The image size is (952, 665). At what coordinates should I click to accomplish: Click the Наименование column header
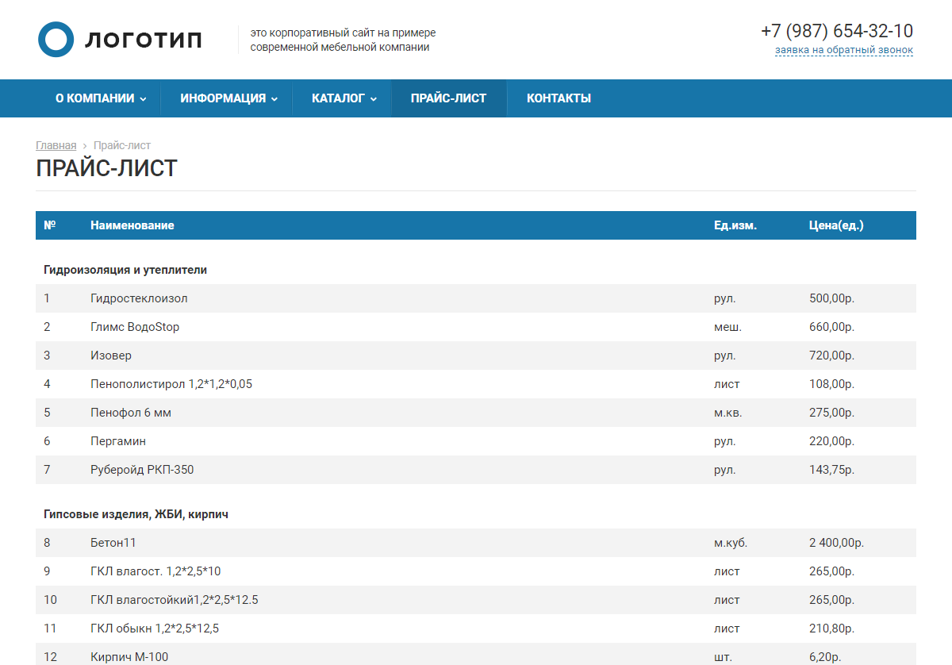point(132,225)
